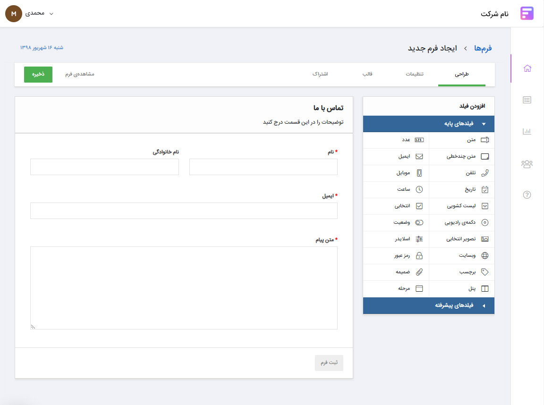Open the reports chart sidebar icon

pos(527,131)
